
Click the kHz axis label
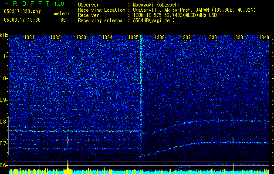click(4, 35)
